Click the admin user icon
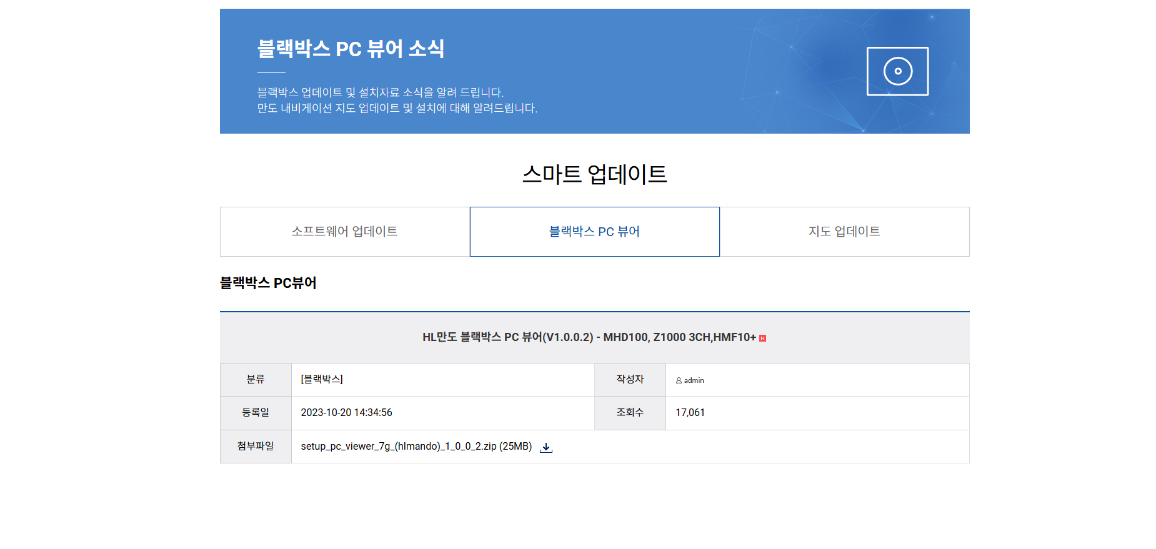The image size is (1156, 549). (x=679, y=380)
